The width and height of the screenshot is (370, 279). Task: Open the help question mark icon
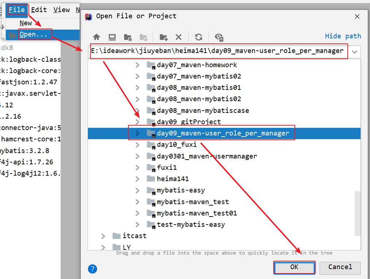92,269
